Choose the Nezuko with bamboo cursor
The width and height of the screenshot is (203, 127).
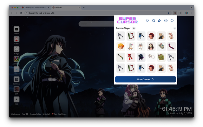[151, 47]
